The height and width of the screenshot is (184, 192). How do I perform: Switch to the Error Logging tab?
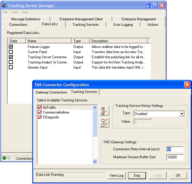tap(123, 25)
